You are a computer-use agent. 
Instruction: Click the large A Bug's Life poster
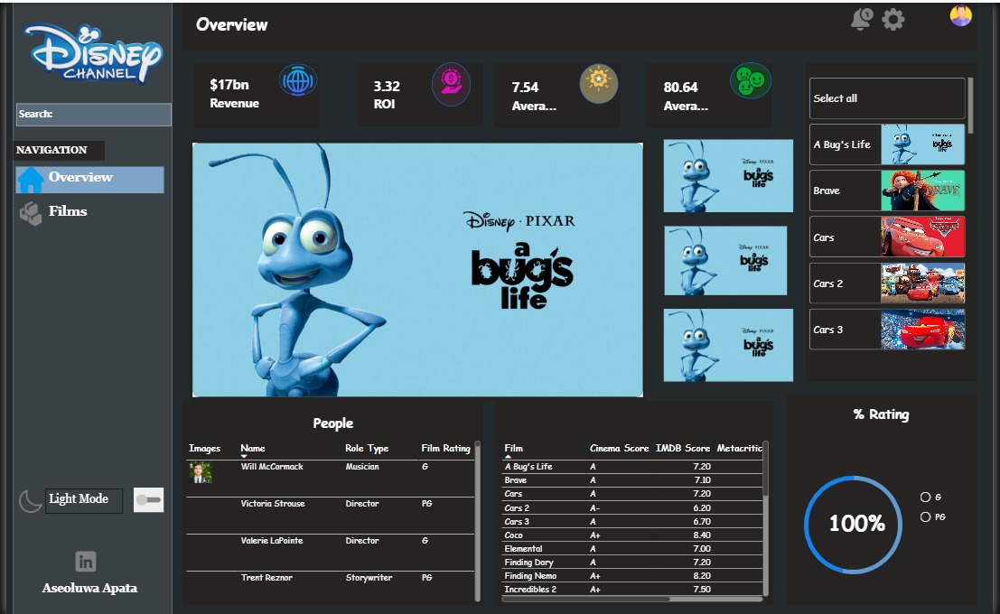pos(417,270)
